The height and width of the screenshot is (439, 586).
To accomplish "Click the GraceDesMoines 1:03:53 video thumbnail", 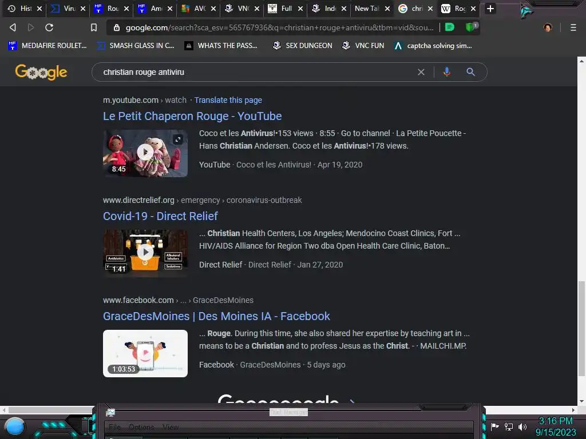I will pyautogui.click(x=145, y=353).
